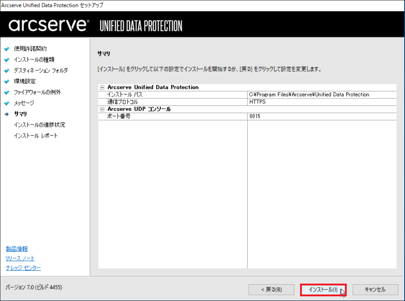This screenshot has height=301, width=405.
Task: Select the インストールの種類 step
Action: tap(34, 59)
